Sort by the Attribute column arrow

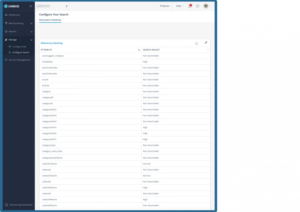click(x=139, y=50)
